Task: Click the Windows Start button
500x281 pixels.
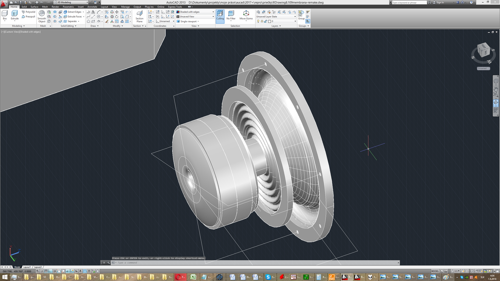Action: tap(5, 277)
